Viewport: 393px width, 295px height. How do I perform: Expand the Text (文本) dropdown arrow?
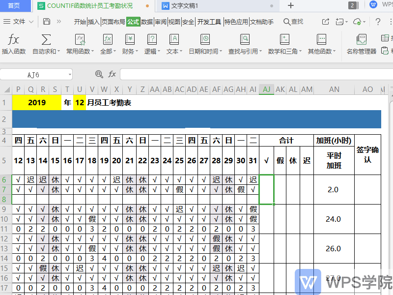coord(181,52)
